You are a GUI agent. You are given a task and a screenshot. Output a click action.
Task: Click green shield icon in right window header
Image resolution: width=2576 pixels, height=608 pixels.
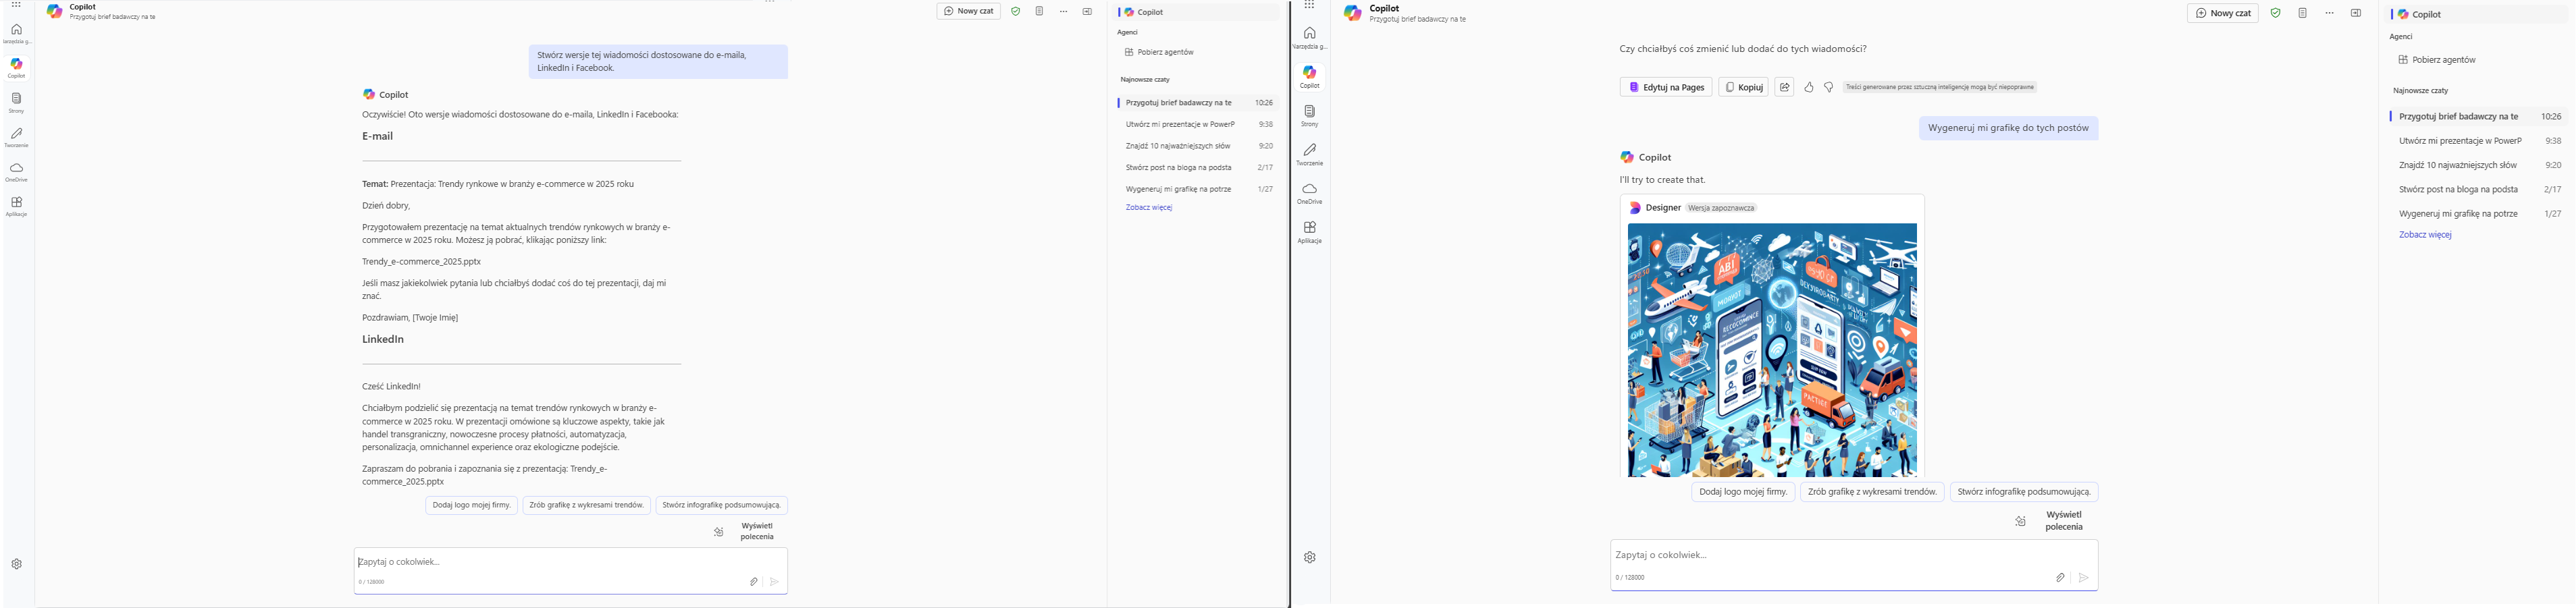tap(2275, 13)
